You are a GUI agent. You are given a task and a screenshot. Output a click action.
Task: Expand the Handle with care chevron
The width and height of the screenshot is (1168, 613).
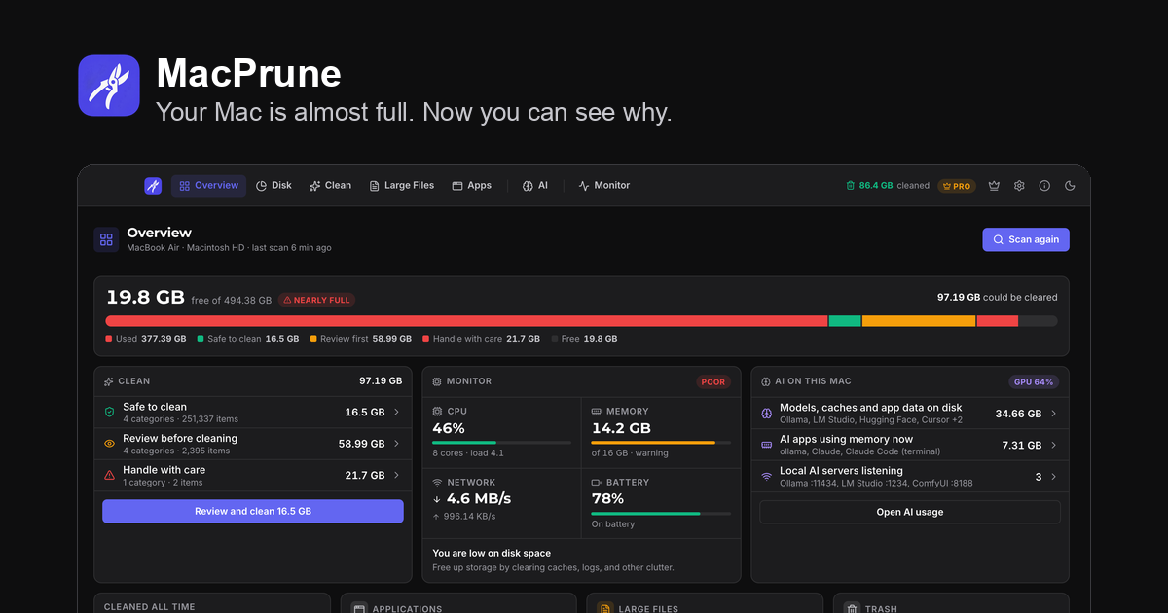396,475
